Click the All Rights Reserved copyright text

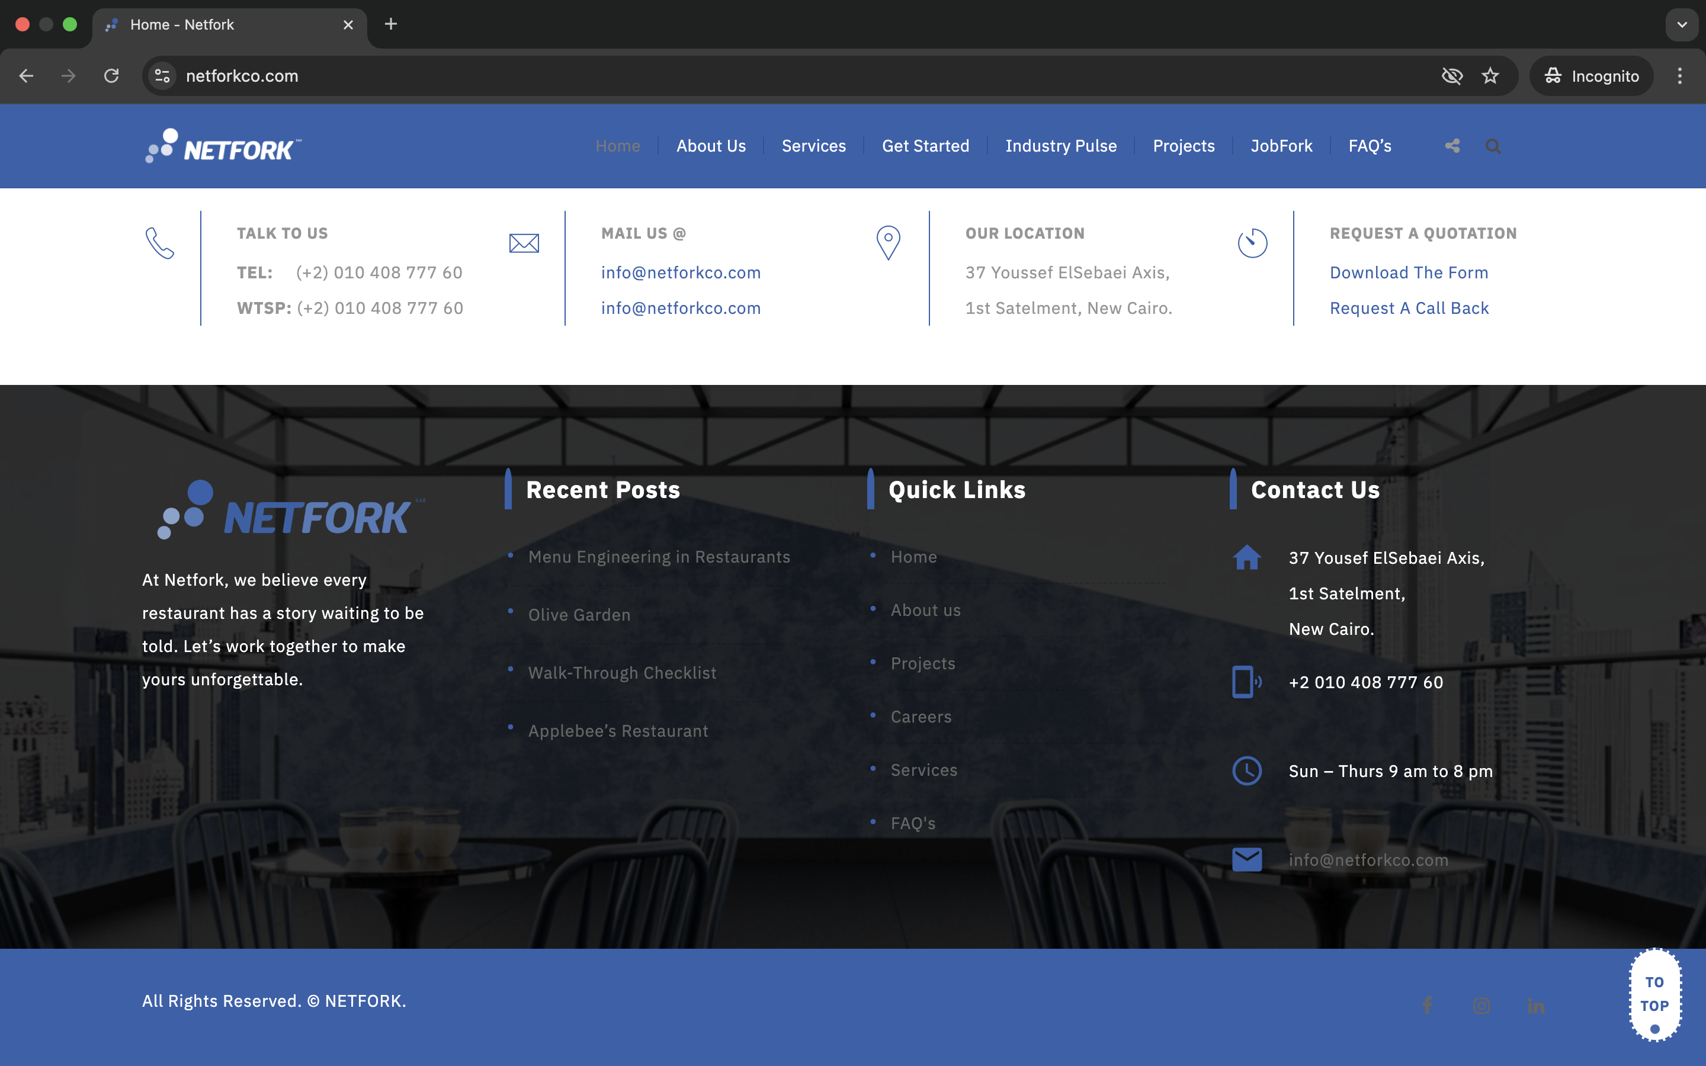274,1001
